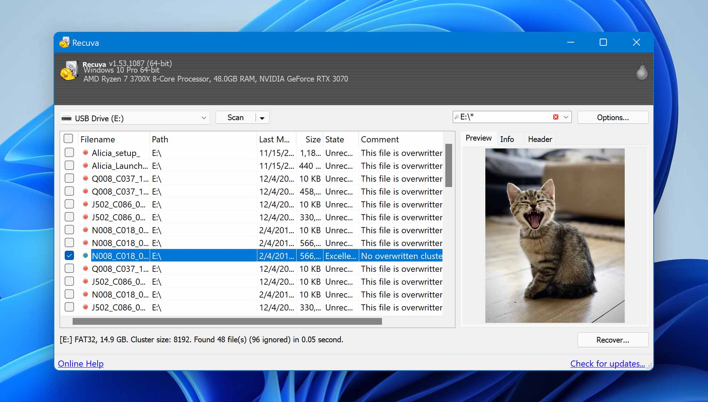The height and width of the screenshot is (402, 708).
Task: Click the Recuva title bar app icon
Action: click(x=64, y=43)
